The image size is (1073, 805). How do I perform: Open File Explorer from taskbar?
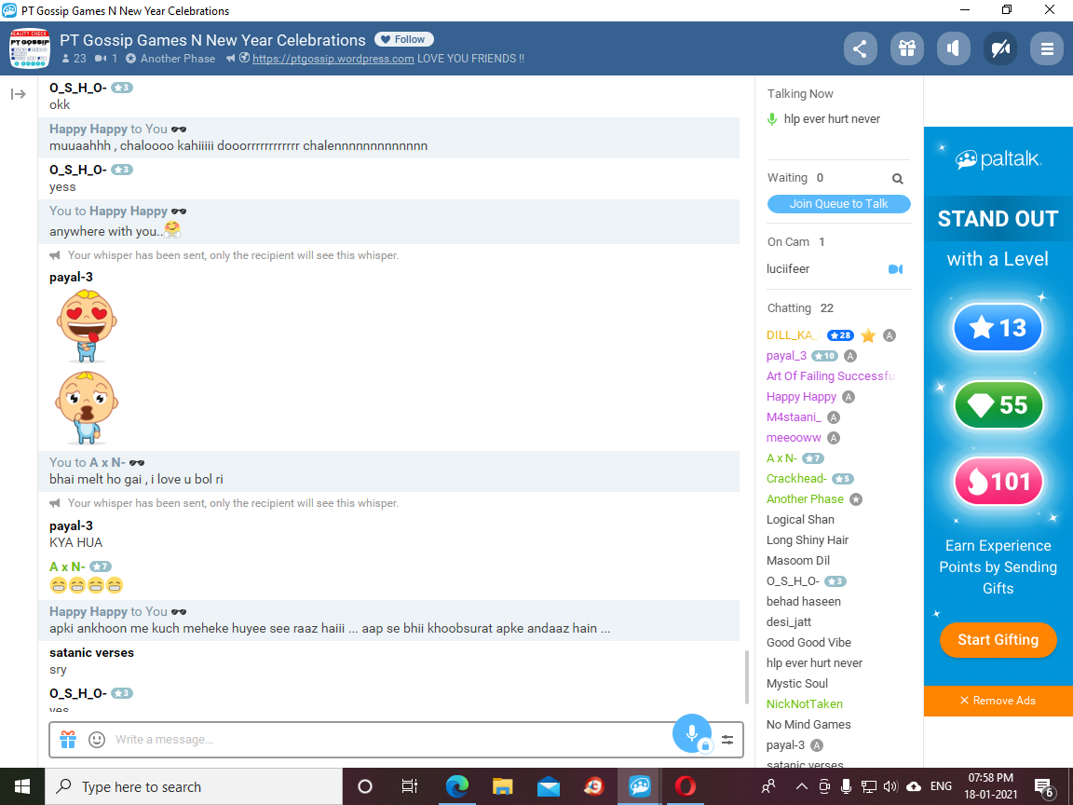point(502,786)
